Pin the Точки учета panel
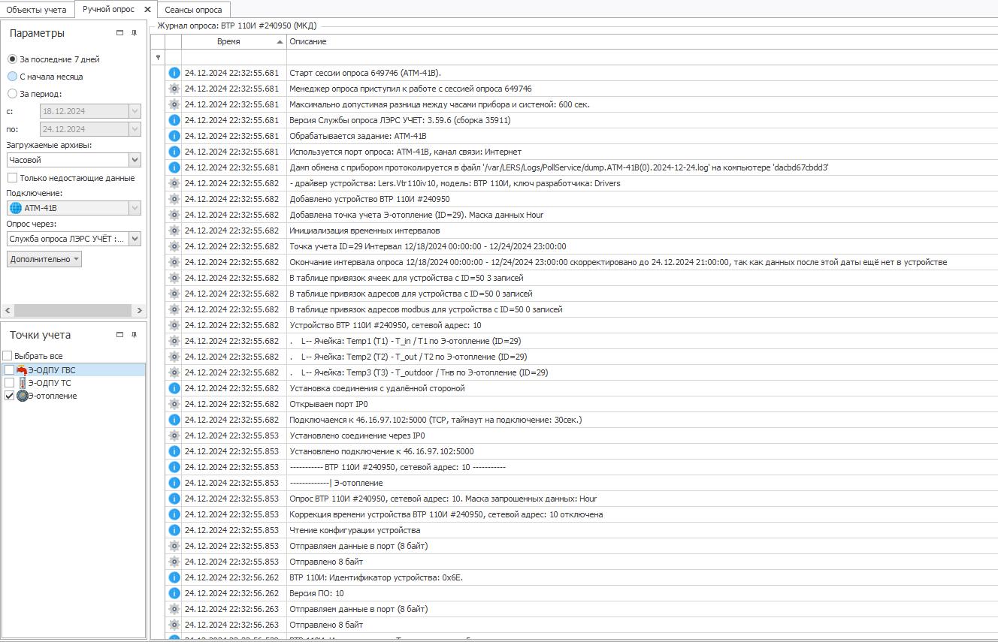Image resolution: width=998 pixels, height=642 pixels. [134, 335]
